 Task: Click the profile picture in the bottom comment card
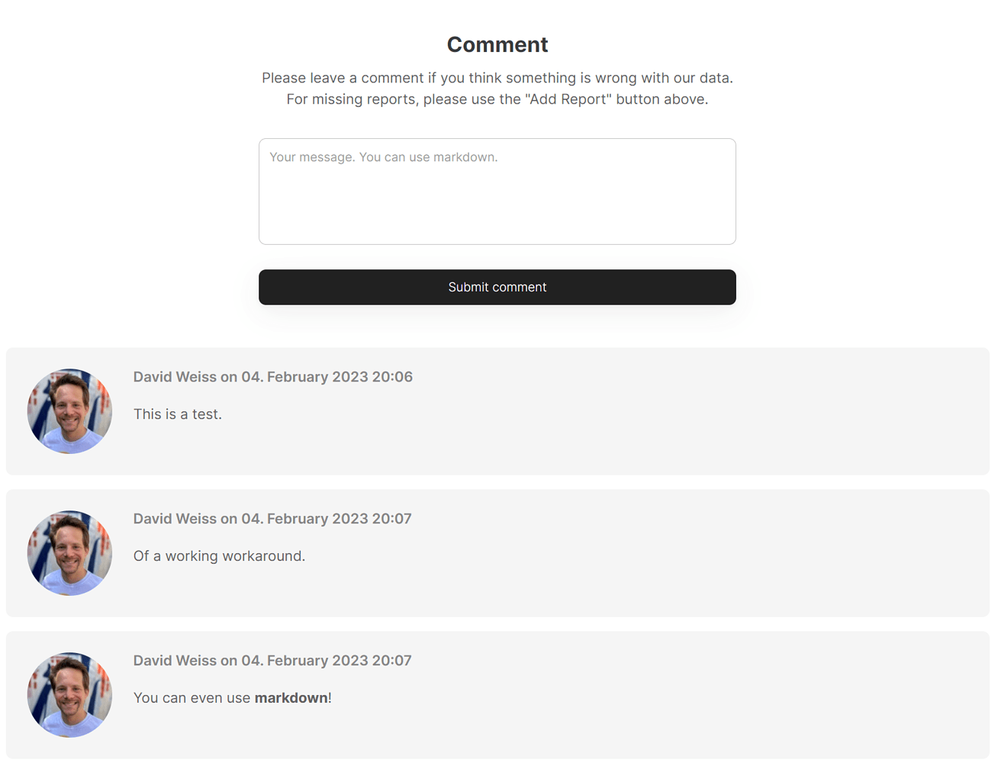tap(69, 694)
